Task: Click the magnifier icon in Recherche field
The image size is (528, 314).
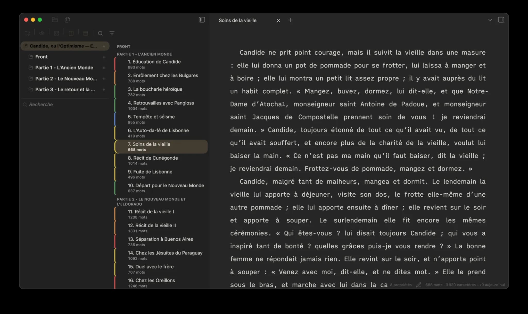Action: (x=25, y=104)
